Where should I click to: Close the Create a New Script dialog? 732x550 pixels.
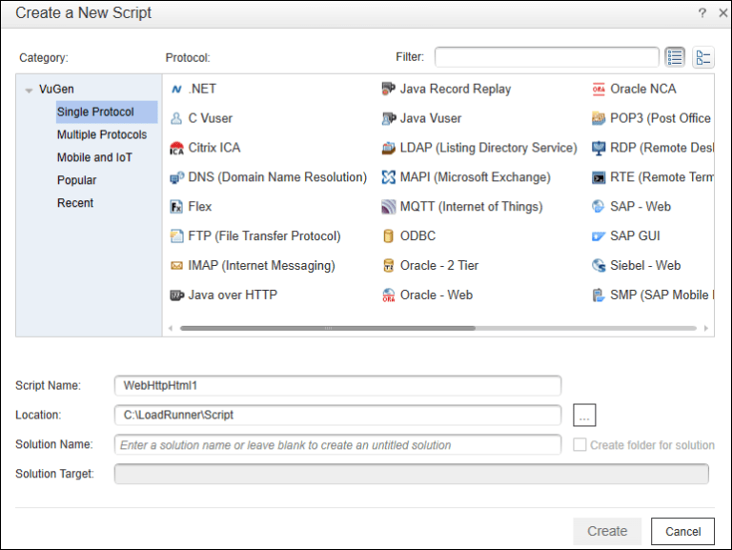(722, 12)
